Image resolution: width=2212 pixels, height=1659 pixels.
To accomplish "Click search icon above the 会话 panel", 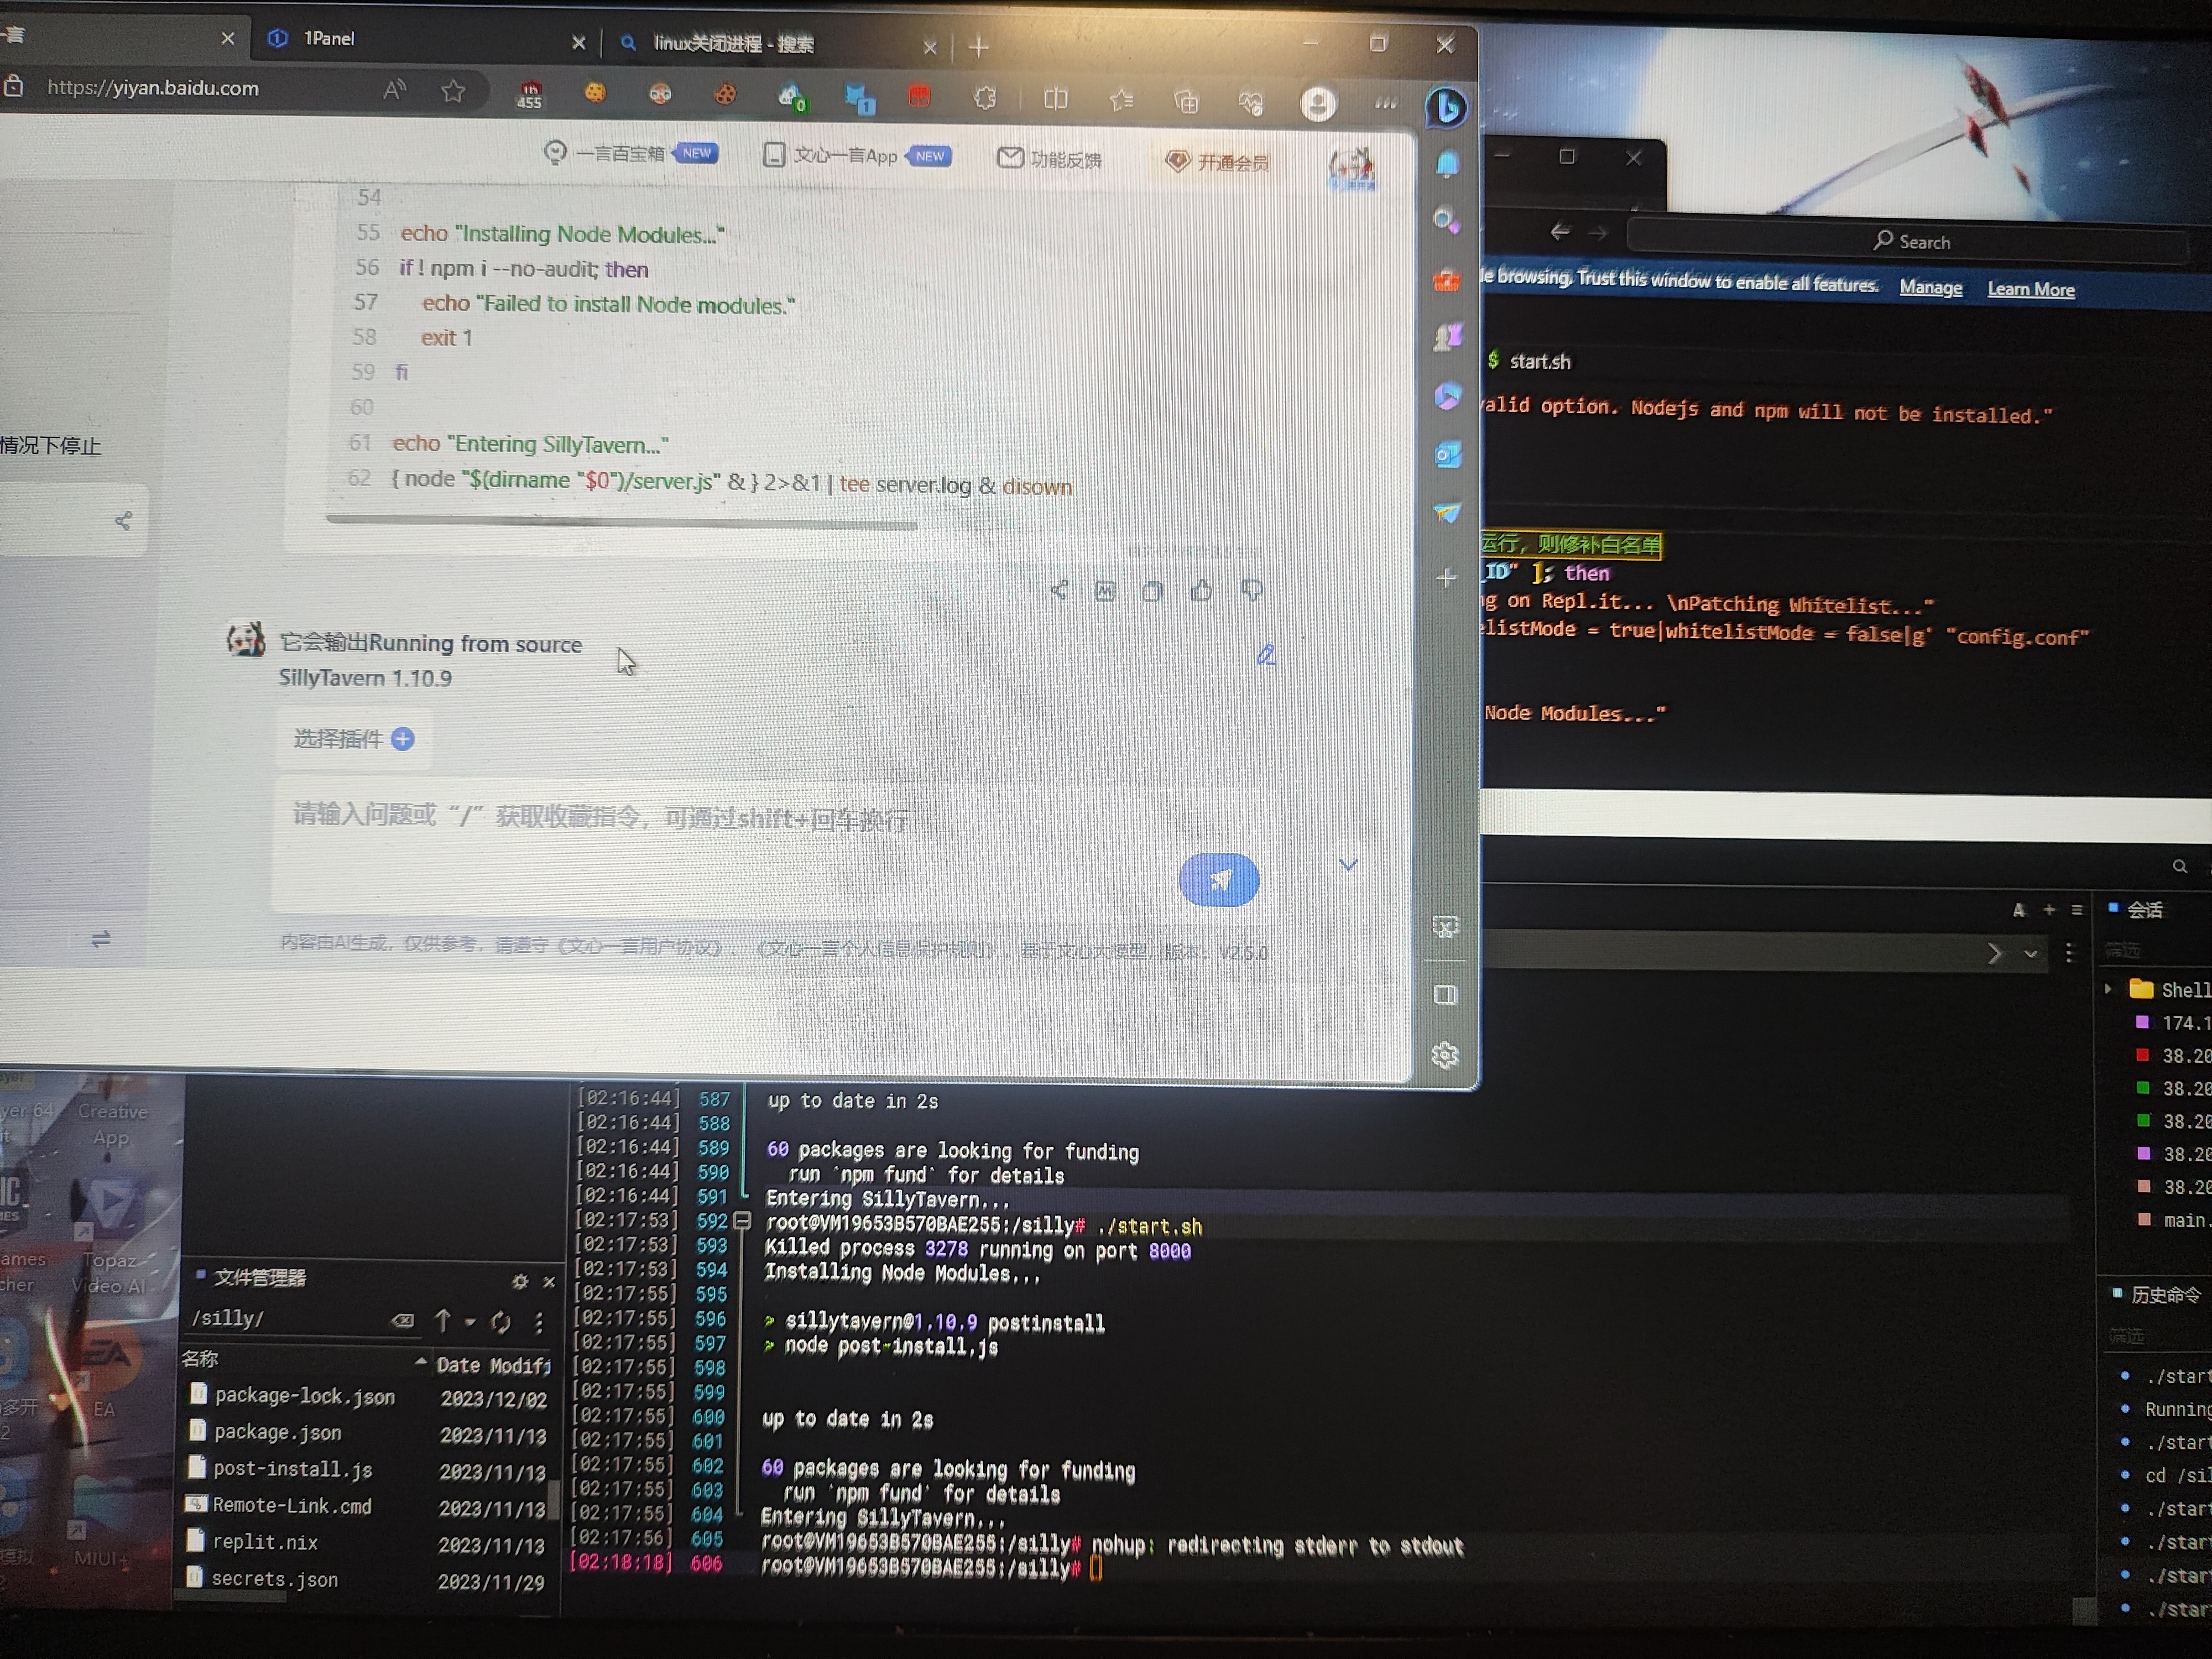I will click(x=2179, y=866).
